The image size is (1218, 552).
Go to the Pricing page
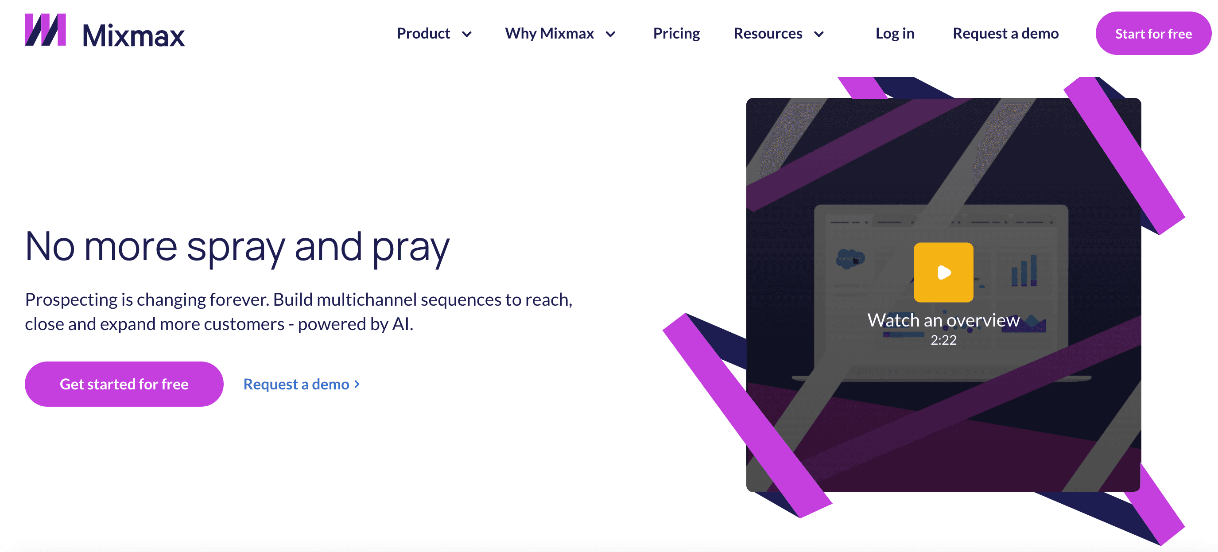(676, 34)
